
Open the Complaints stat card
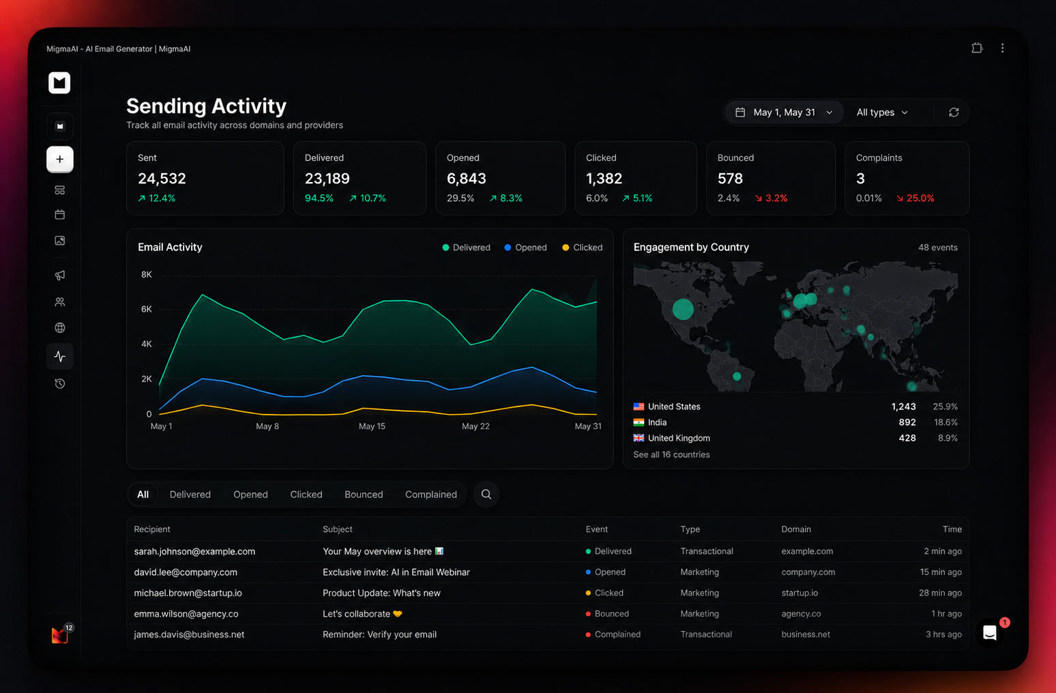(907, 178)
